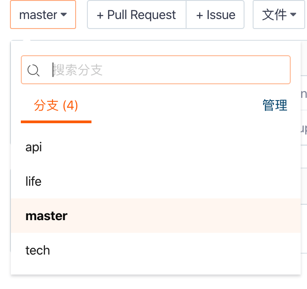This screenshot has width=307, height=289.
Task: Click the plus sign on Pull Request
Action: 101,15
